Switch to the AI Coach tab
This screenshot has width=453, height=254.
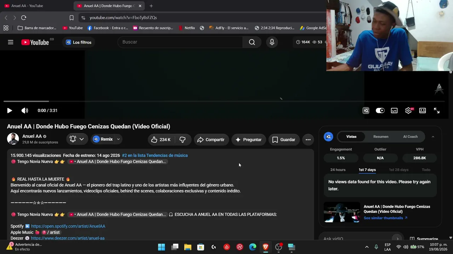(x=410, y=137)
